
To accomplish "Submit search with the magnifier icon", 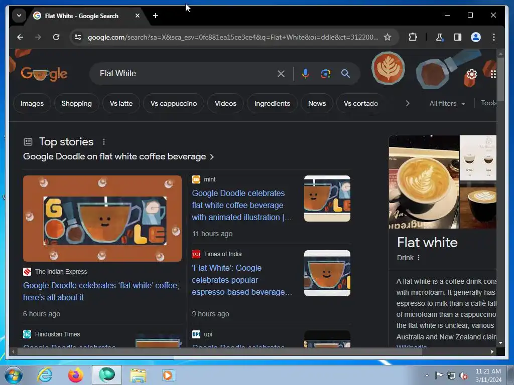I will (345, 74).
